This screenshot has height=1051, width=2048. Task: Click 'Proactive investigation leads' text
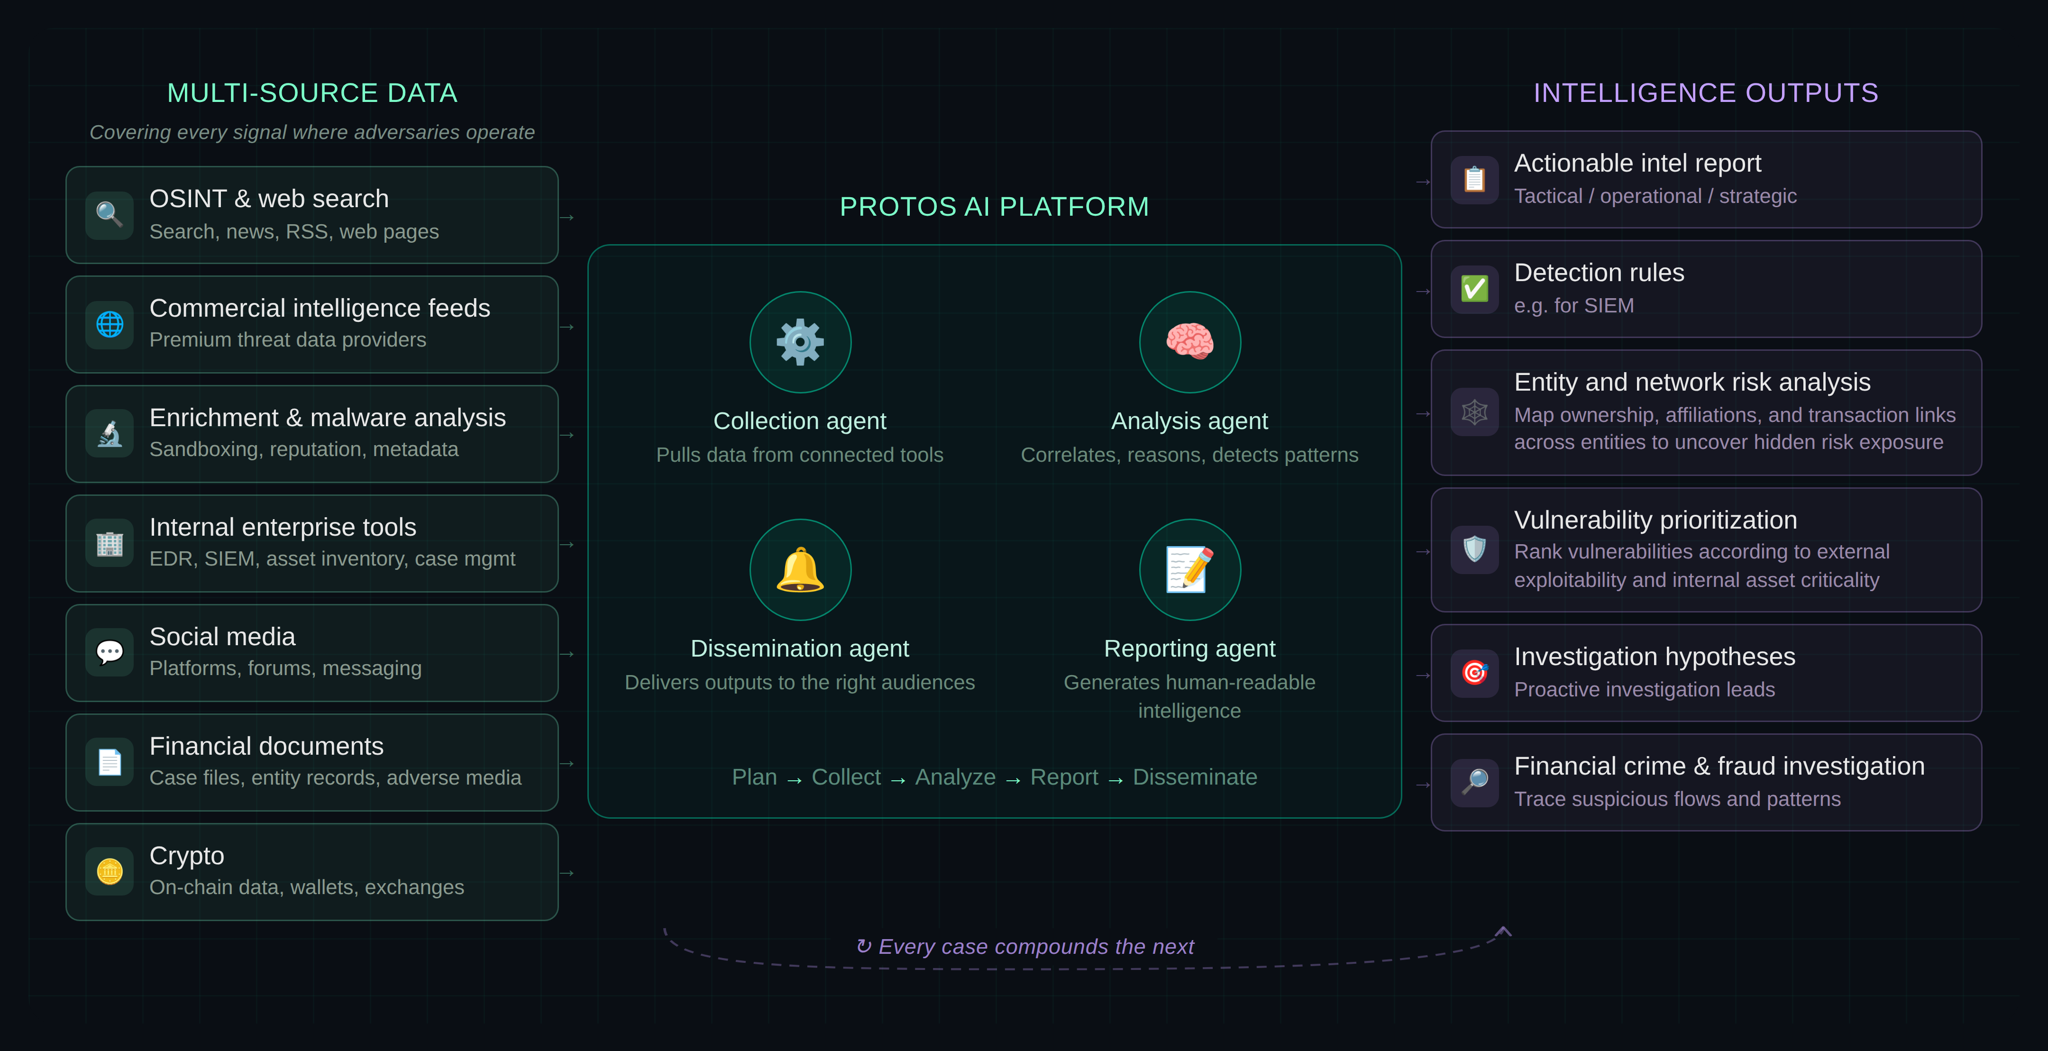click(1644, 689)
